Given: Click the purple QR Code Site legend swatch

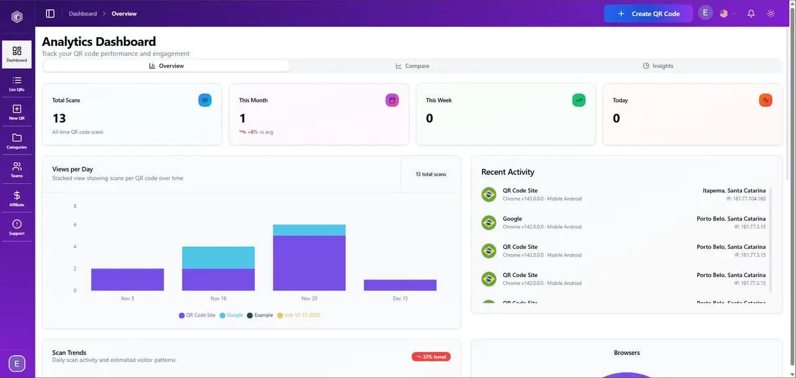Looking at the screenshot, I should 181,315.
